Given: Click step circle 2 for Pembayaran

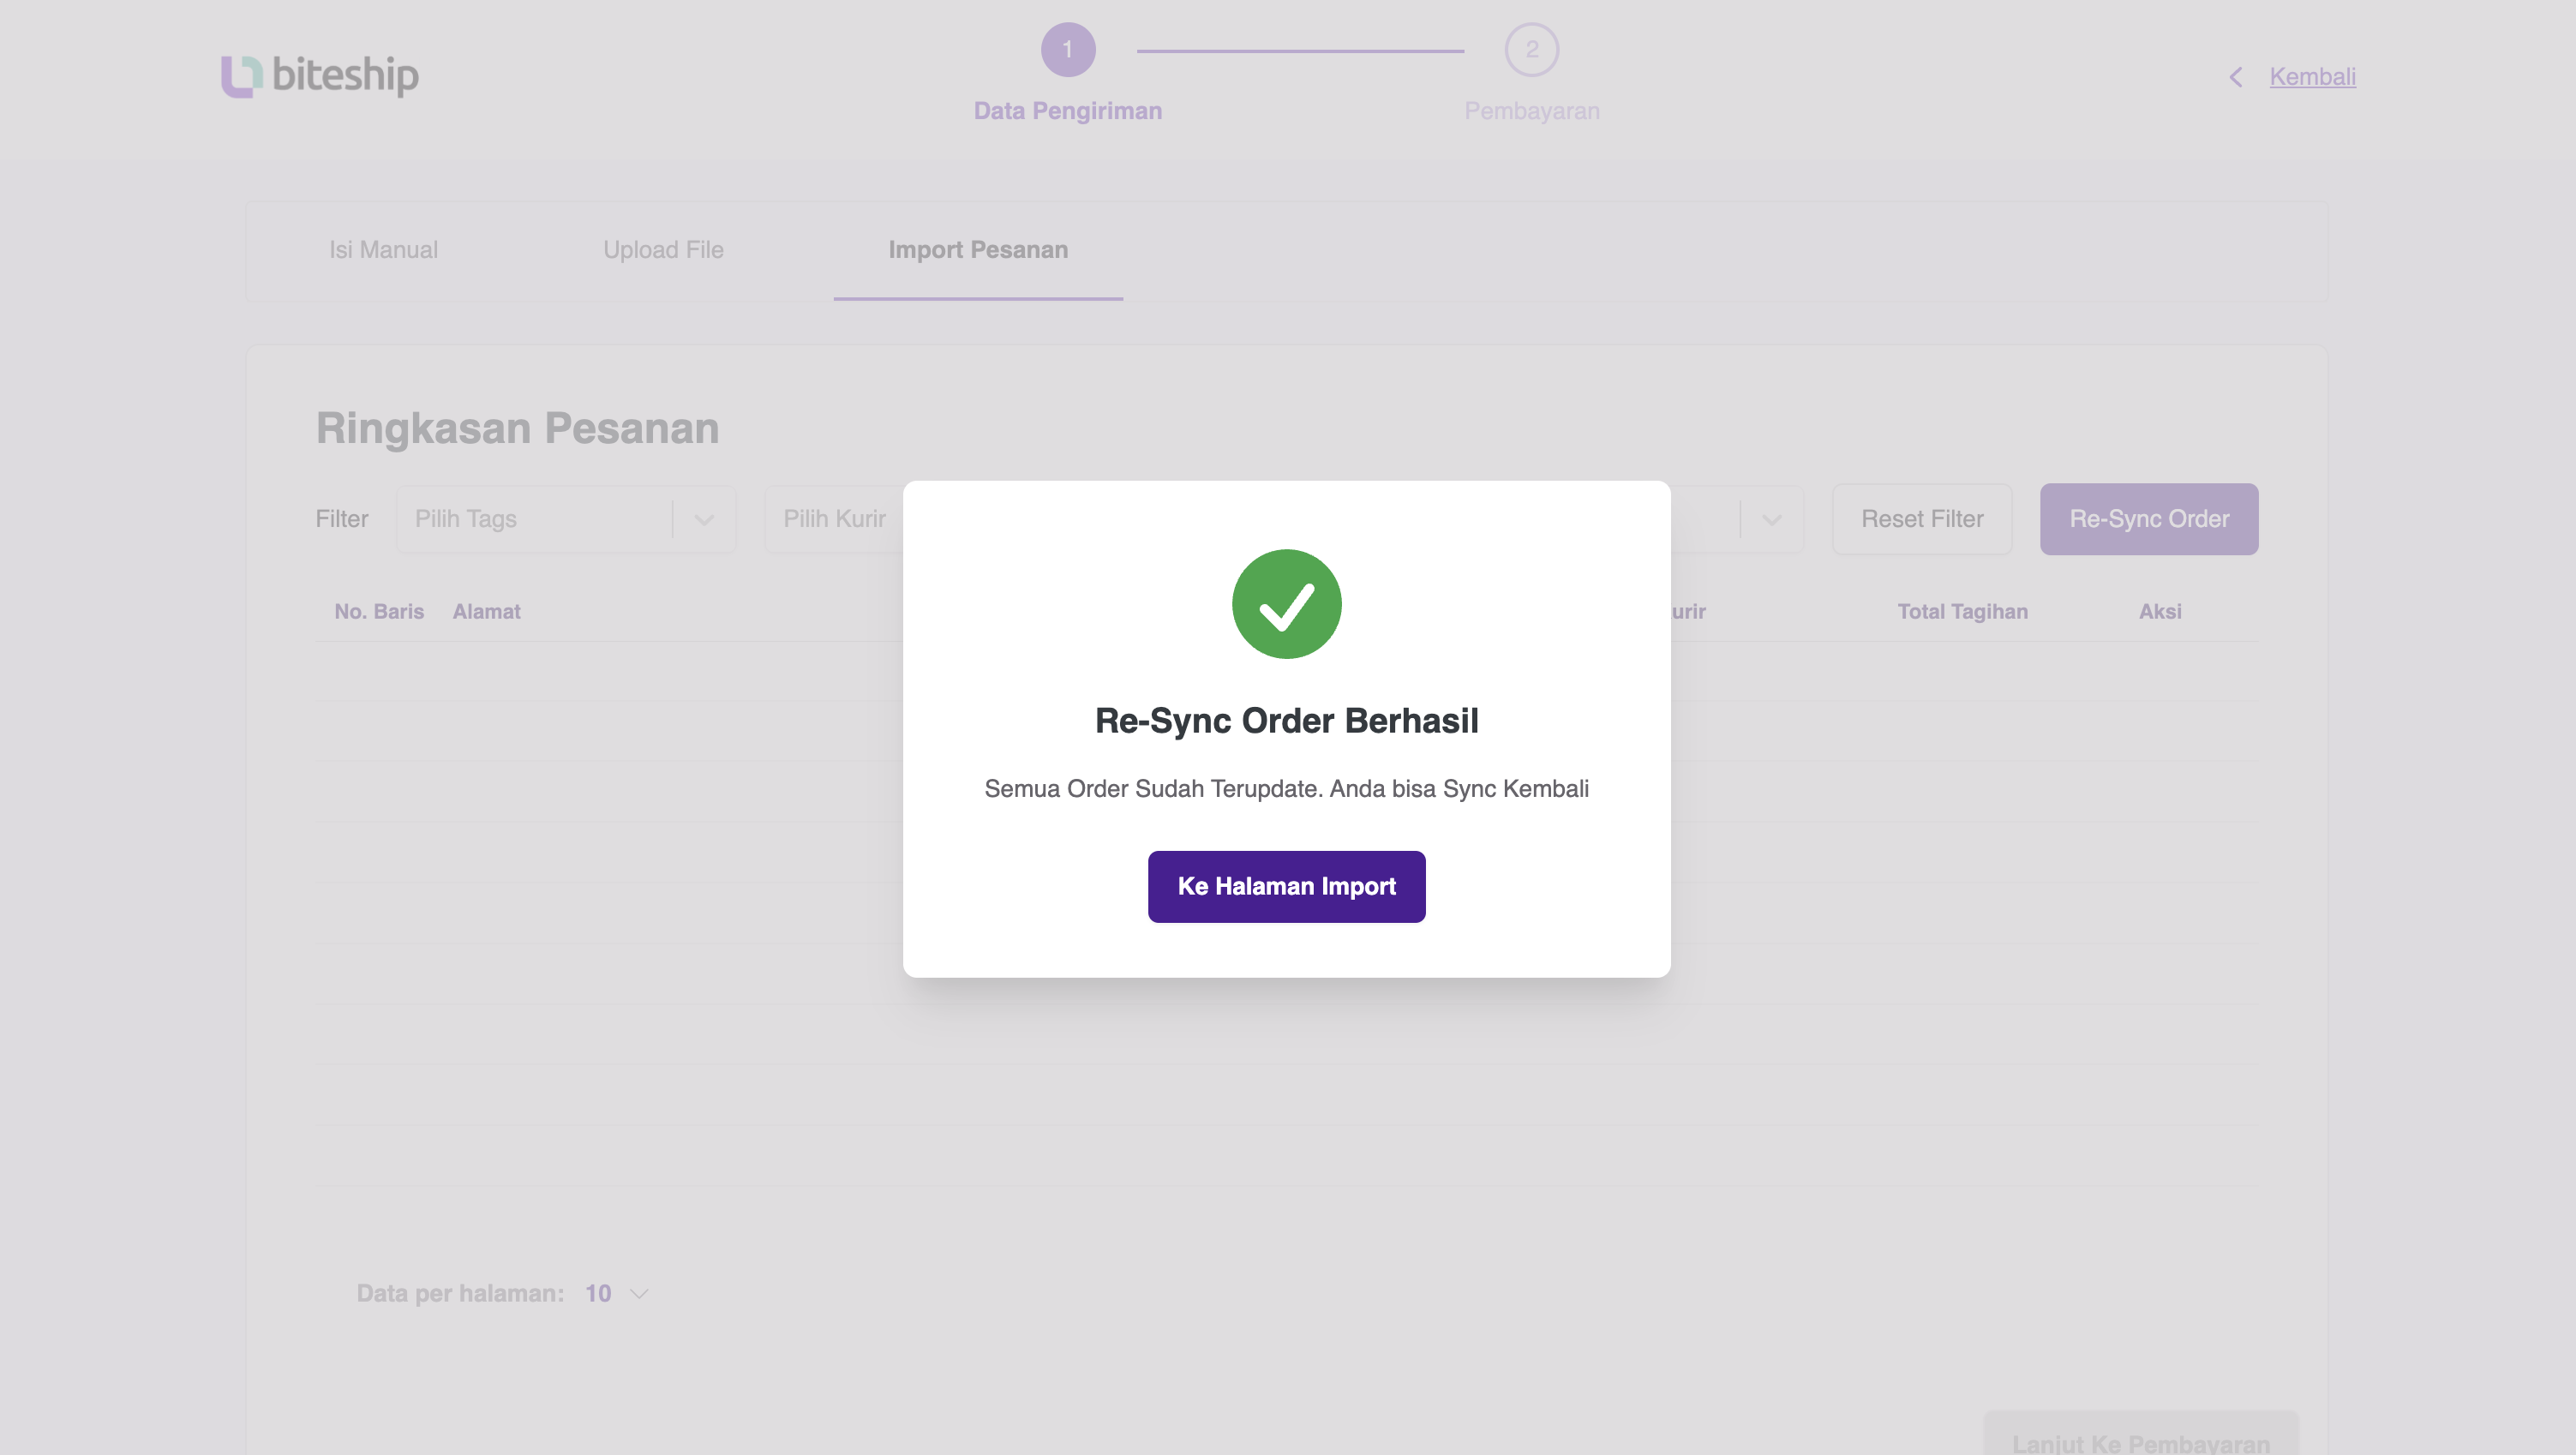Looking at the screenshot, I should tap(1531, 47).
